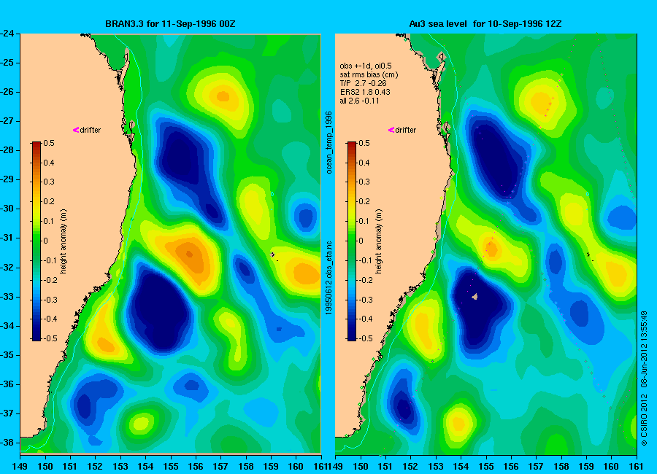Viewport: 657px width, 474px height.
Task: Click the 0 tick on left colorbar
Action: point(46,241)
